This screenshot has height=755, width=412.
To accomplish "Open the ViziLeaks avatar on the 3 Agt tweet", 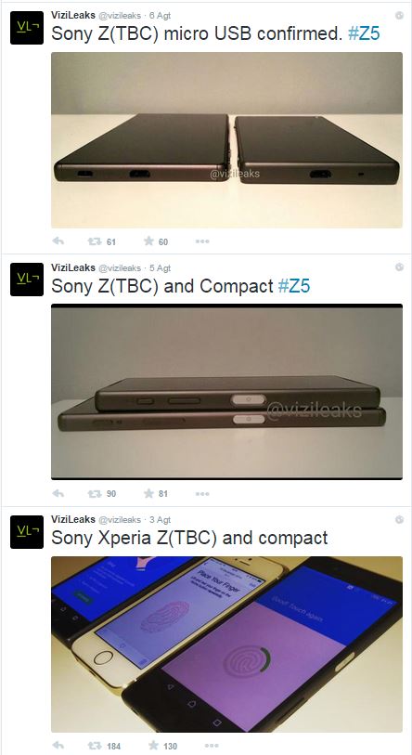I will [x=27, y=531].
